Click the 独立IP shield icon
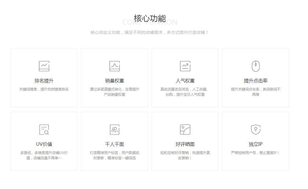Image resolution: width=308 pixels, height=189 pixels. pos(256,130)
